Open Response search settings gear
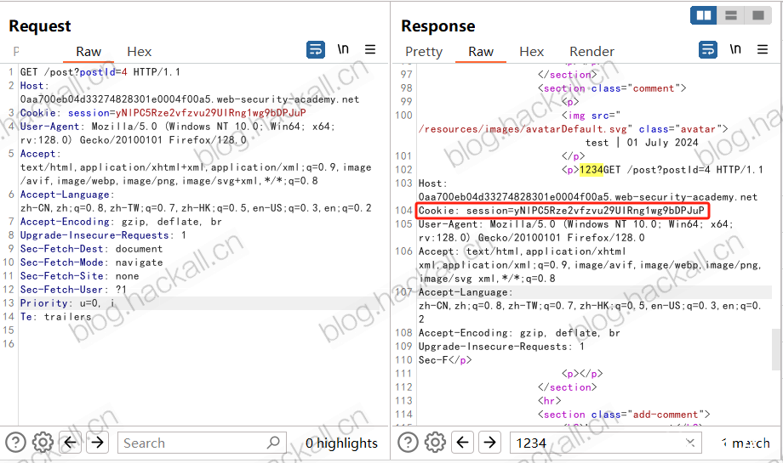The image size is (783, 463). point(436,442)
